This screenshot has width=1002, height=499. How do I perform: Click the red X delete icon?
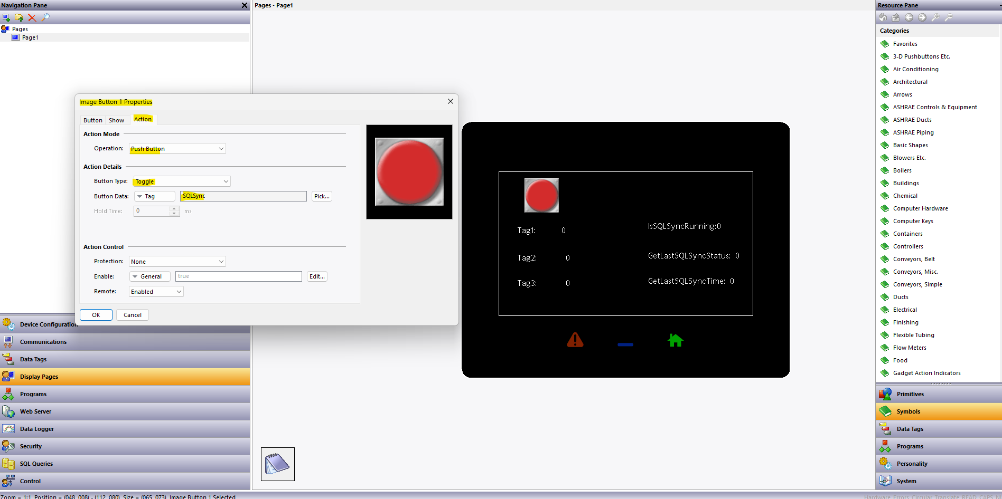click(x=32, y=17)
